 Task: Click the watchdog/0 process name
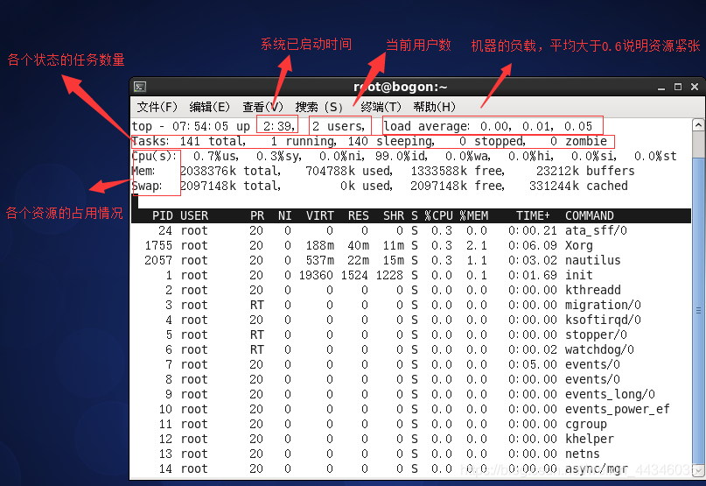coord(600,349)
